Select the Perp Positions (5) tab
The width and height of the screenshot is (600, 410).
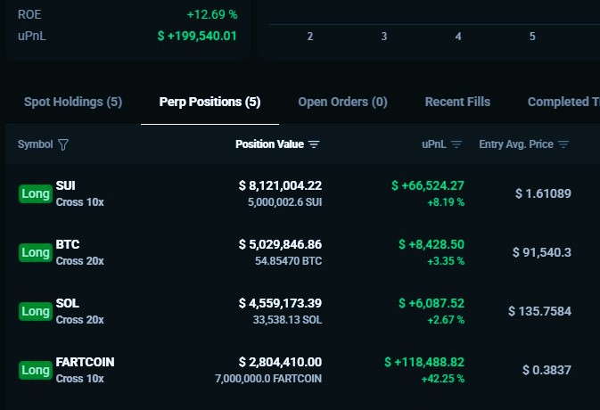click(x=210, y=102)
